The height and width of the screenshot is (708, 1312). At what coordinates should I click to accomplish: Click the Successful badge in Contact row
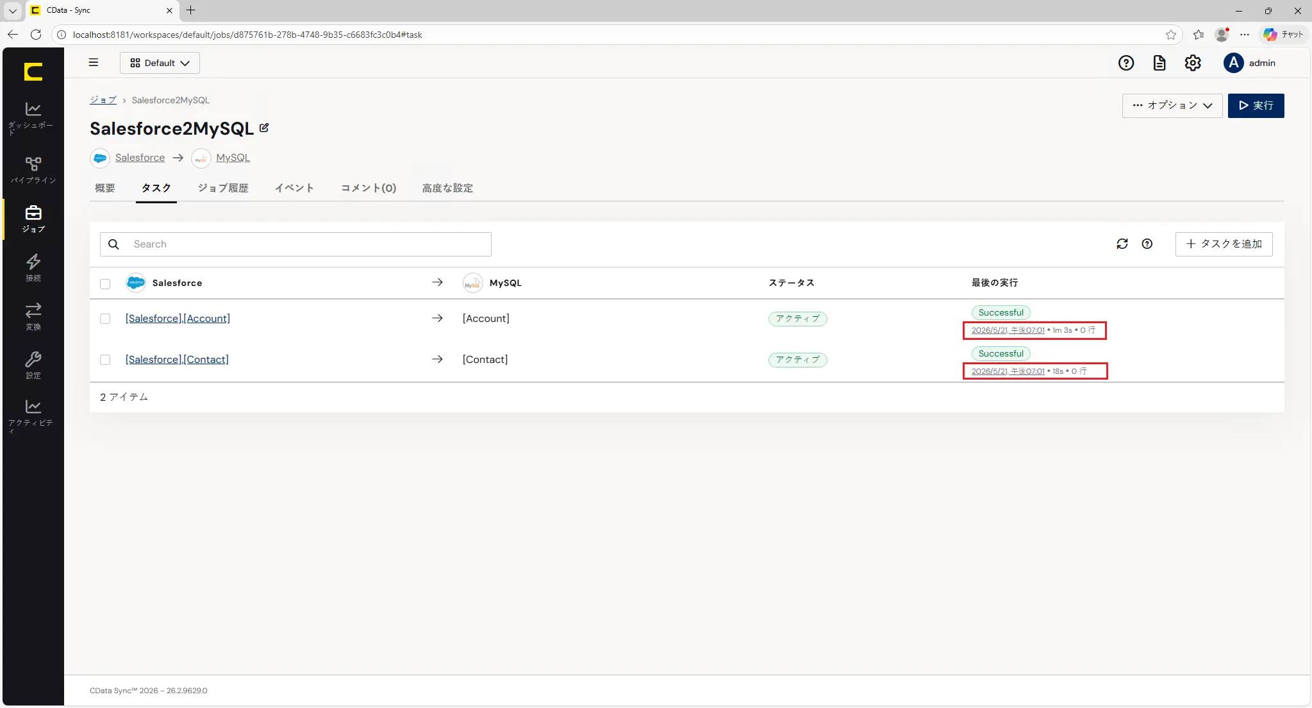click(x=1001, y=353)
